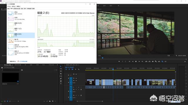This screenshot has height=105, width=188.
Task: Toggle snap in the timeline header
Action: click(69, 69)
